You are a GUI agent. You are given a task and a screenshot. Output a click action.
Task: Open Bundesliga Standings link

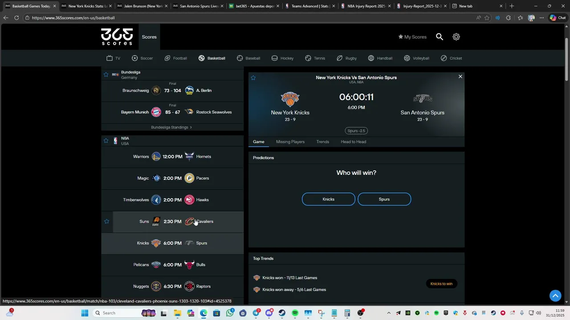click(x=171, y=128)
